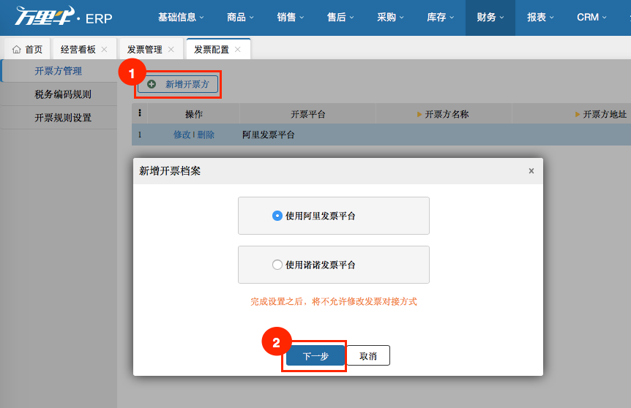
Task: Click row number 1 in the table
Action: coord(140,135)
